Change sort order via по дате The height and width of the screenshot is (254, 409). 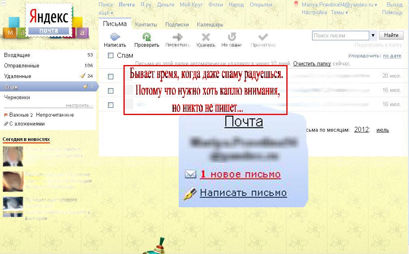click(392, 56)
